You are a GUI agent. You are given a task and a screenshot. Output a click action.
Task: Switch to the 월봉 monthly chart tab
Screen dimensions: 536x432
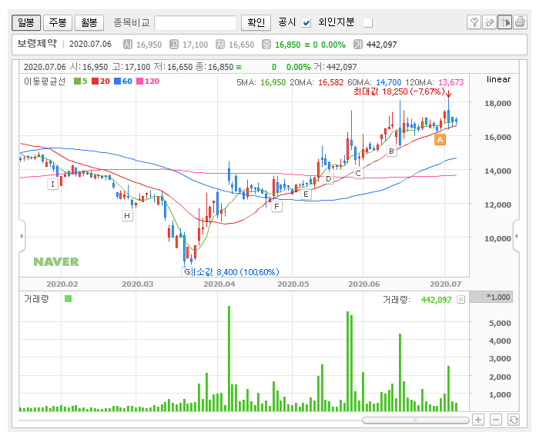pos(89,22)
